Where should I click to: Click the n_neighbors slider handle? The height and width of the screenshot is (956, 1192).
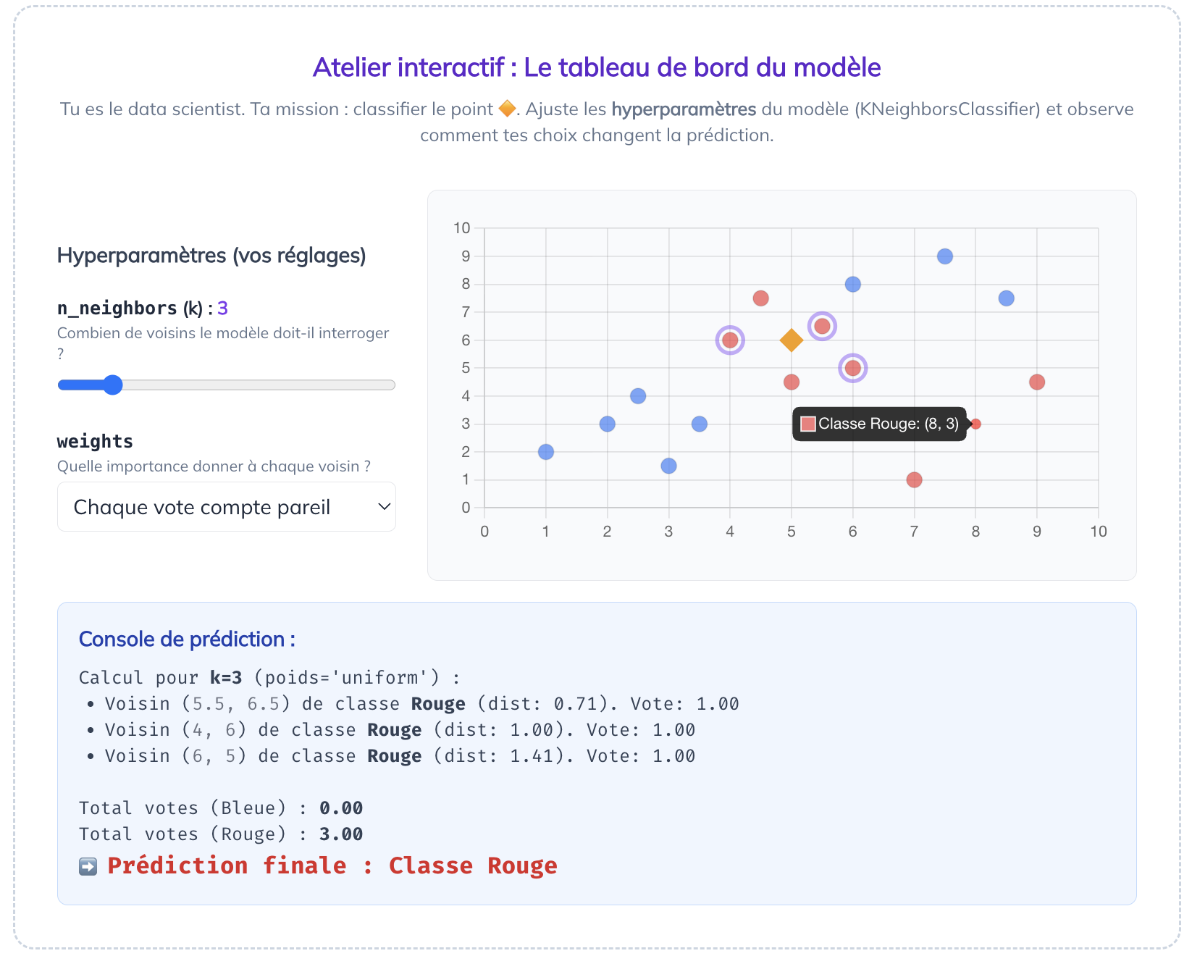(113, 385)
